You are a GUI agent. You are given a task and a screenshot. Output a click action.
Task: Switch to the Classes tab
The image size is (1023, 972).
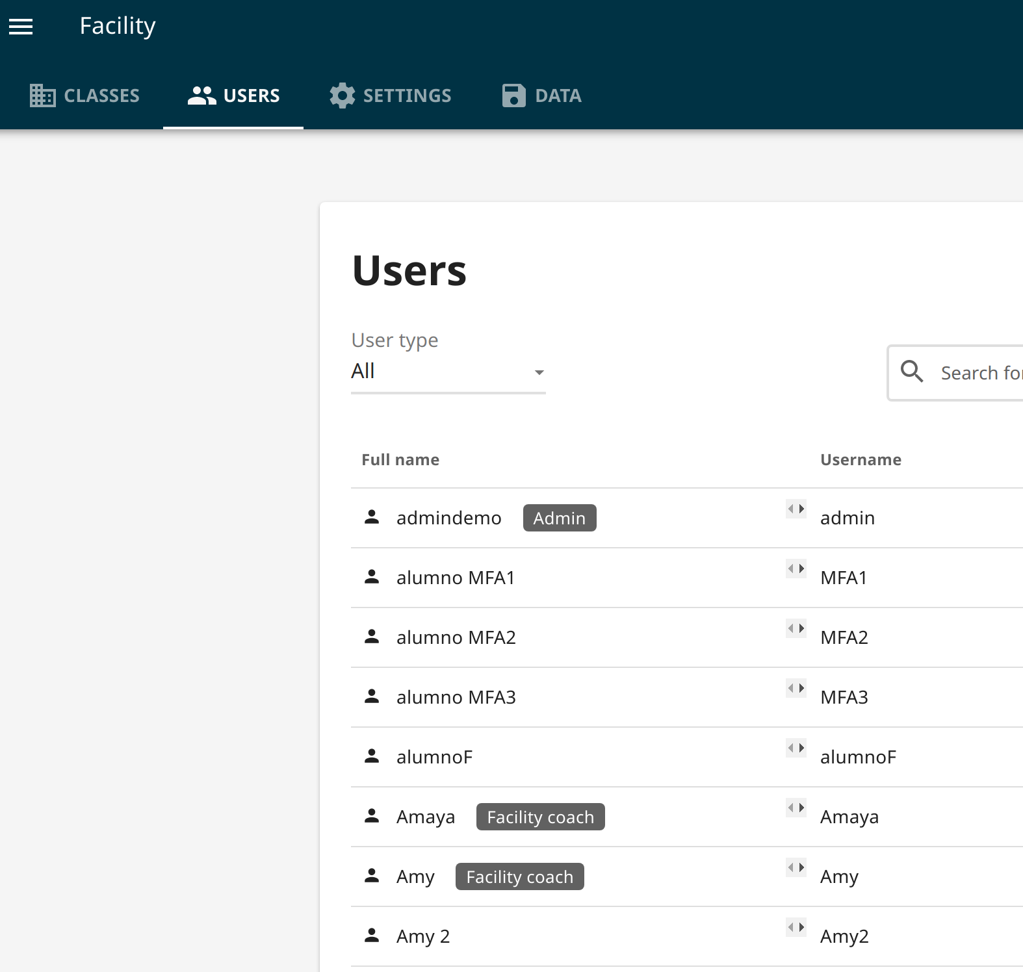pos(84,96)
